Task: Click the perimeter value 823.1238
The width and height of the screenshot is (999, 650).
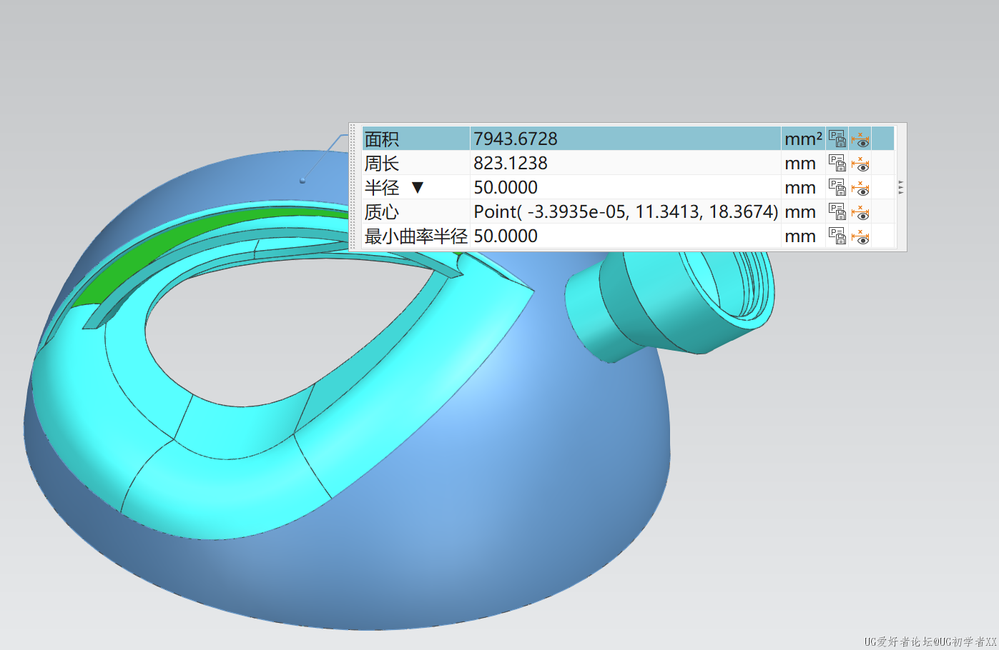Action: click(x=510, y=163)
